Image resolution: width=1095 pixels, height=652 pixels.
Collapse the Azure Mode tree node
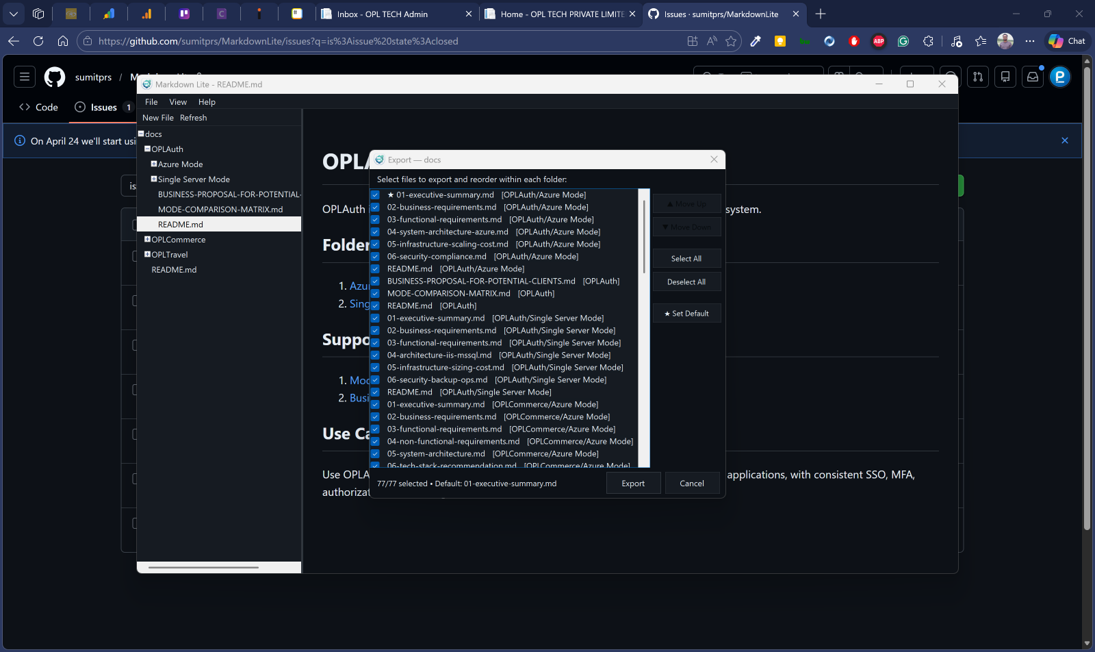pos(154,164)
